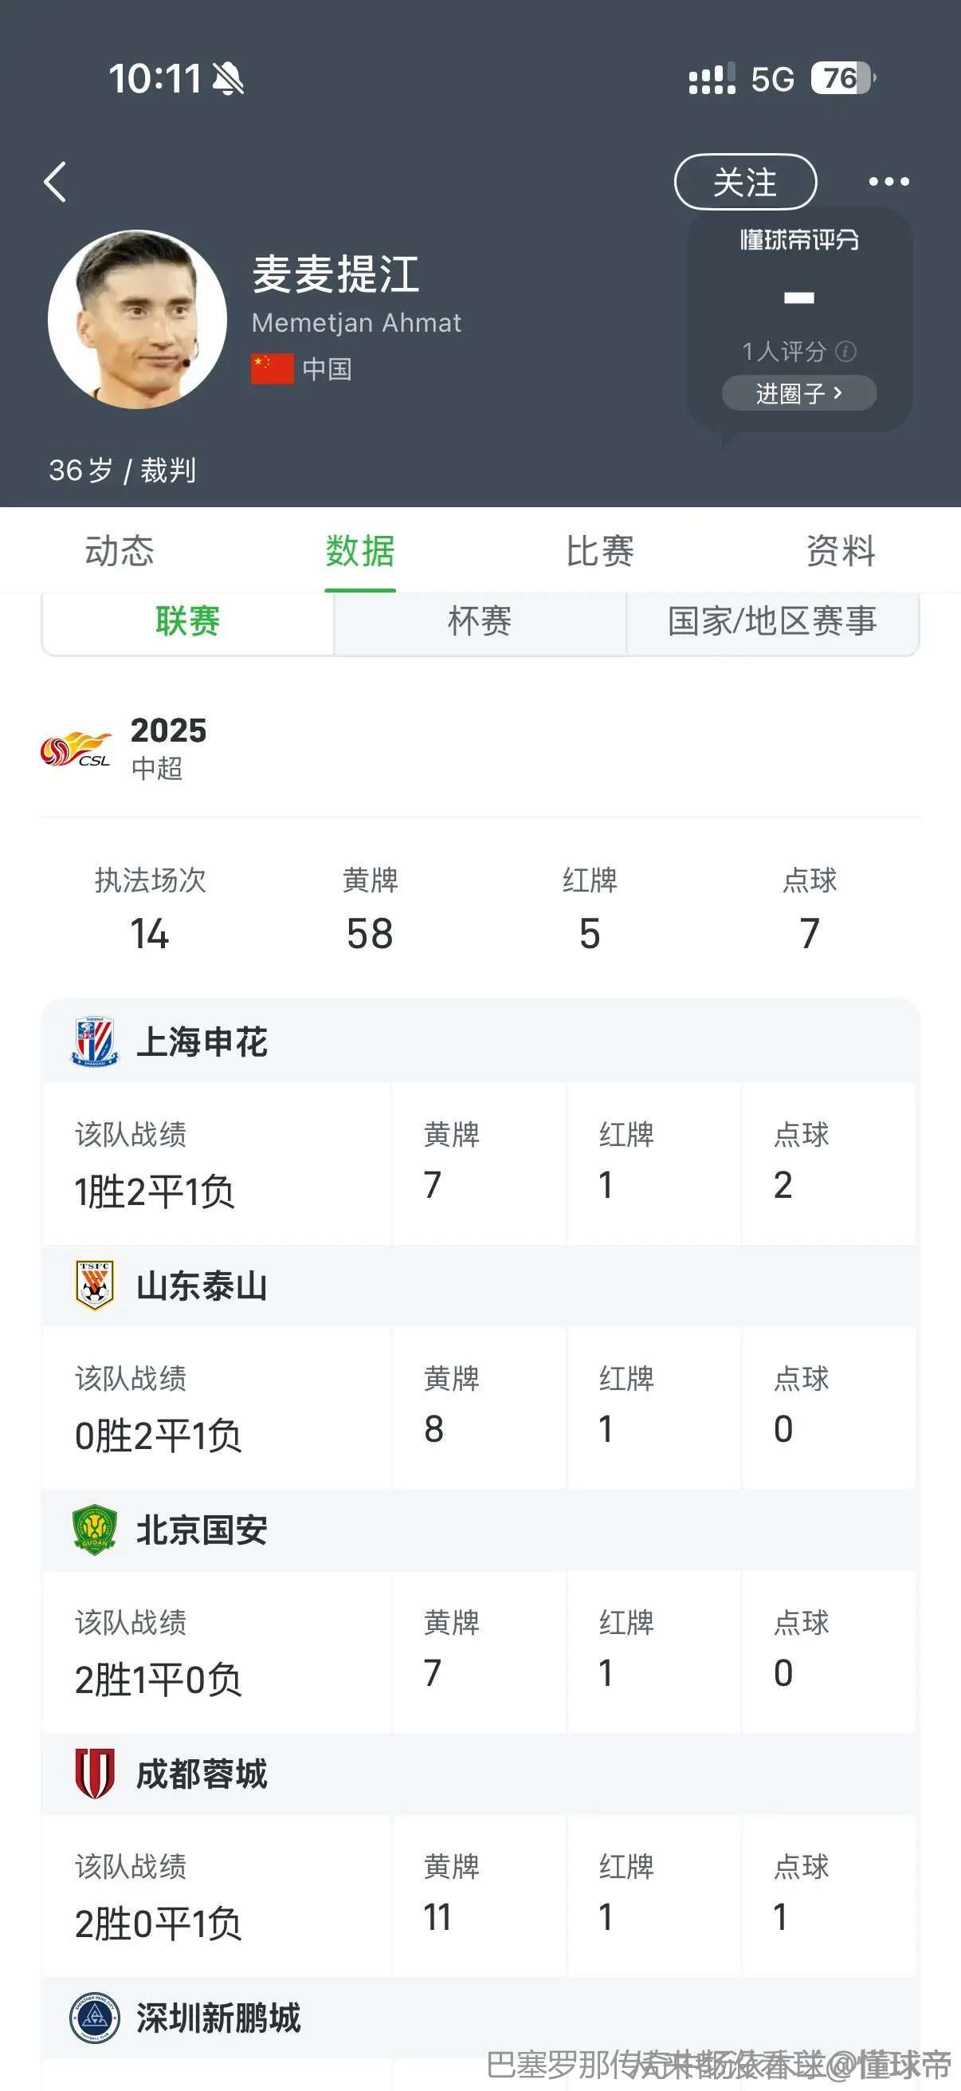The width and height of the screenshot is (961, 2091).
Task: Tap the back arrow icon
Action: point(55,182)
